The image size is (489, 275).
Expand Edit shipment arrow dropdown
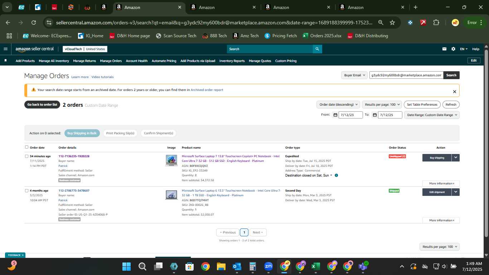[455, 192]
